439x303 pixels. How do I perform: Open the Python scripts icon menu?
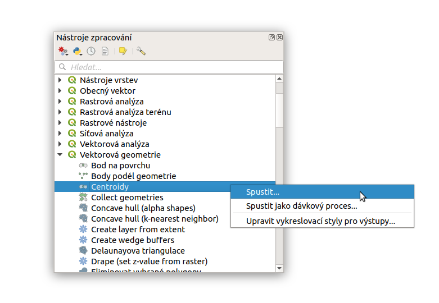click(77, 51)
